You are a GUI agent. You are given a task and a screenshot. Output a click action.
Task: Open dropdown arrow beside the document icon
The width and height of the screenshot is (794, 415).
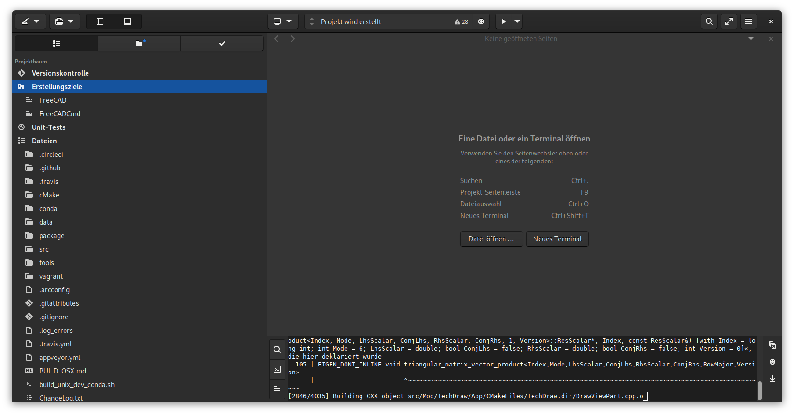click(71, 21)
